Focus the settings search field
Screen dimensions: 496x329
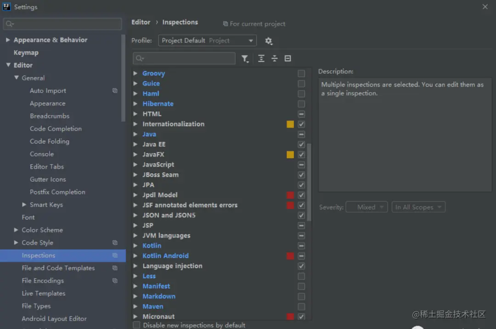(62, 24)
